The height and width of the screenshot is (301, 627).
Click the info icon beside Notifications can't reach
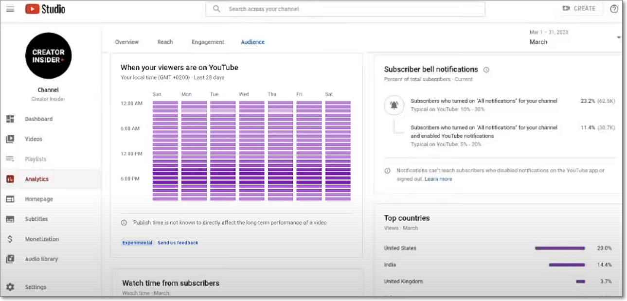[388, 171]
